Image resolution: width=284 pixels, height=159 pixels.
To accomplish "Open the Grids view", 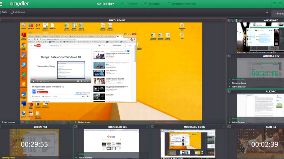I will point(4,12).
